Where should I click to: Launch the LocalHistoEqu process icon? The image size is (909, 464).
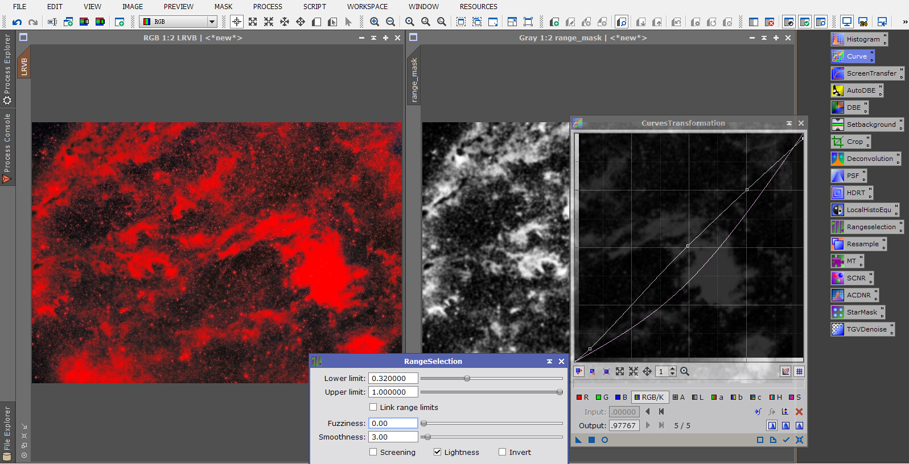click(865, 210)
